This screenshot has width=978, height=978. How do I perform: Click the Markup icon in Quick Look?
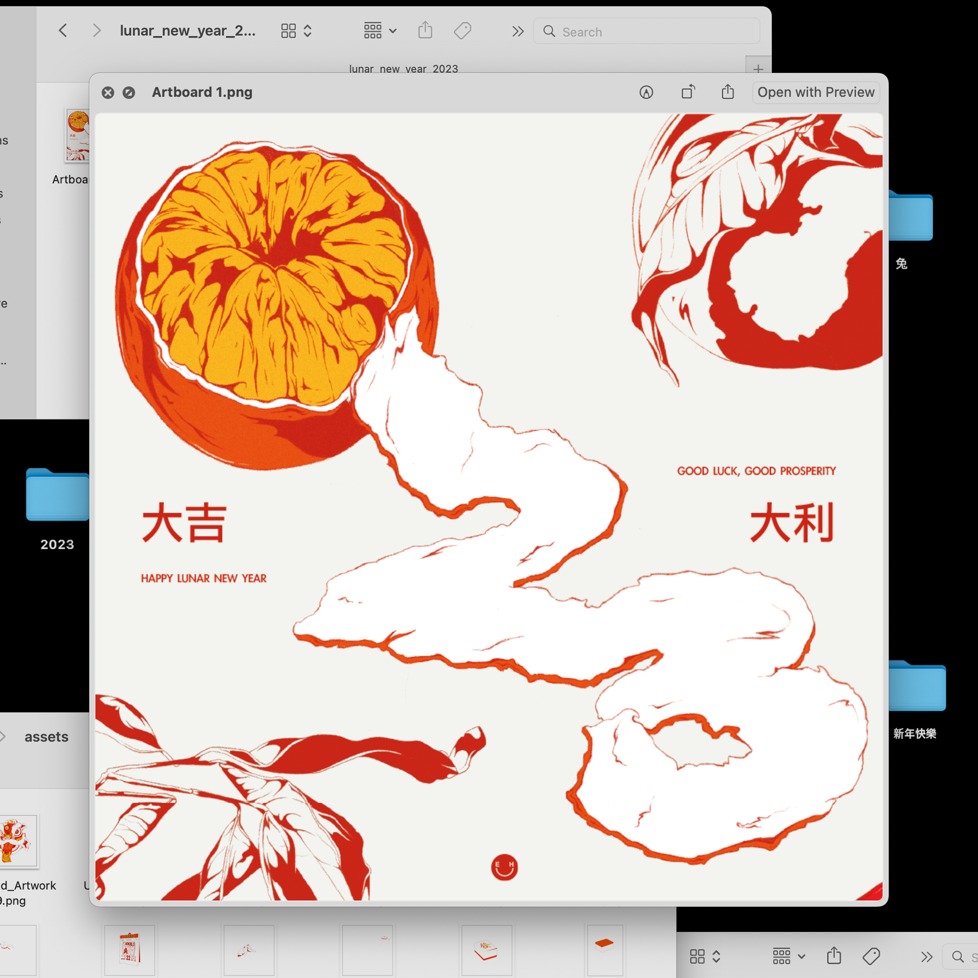coord(646,92)
